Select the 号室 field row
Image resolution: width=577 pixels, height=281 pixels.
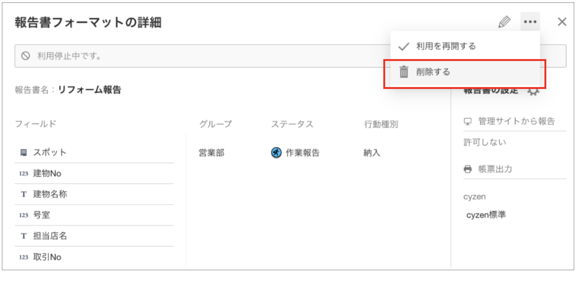click(x=94, y=215)
